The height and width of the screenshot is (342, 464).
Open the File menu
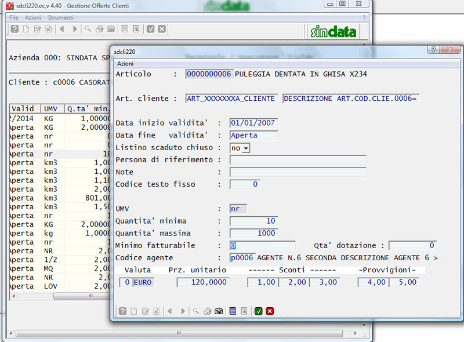(13, 17)
